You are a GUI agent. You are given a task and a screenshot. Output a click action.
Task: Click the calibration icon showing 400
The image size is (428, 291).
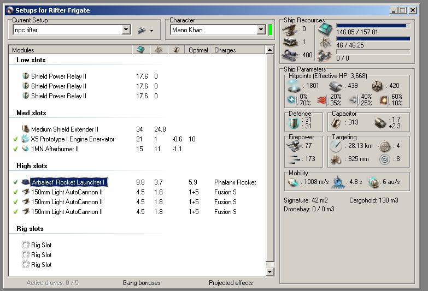point(290,55)
